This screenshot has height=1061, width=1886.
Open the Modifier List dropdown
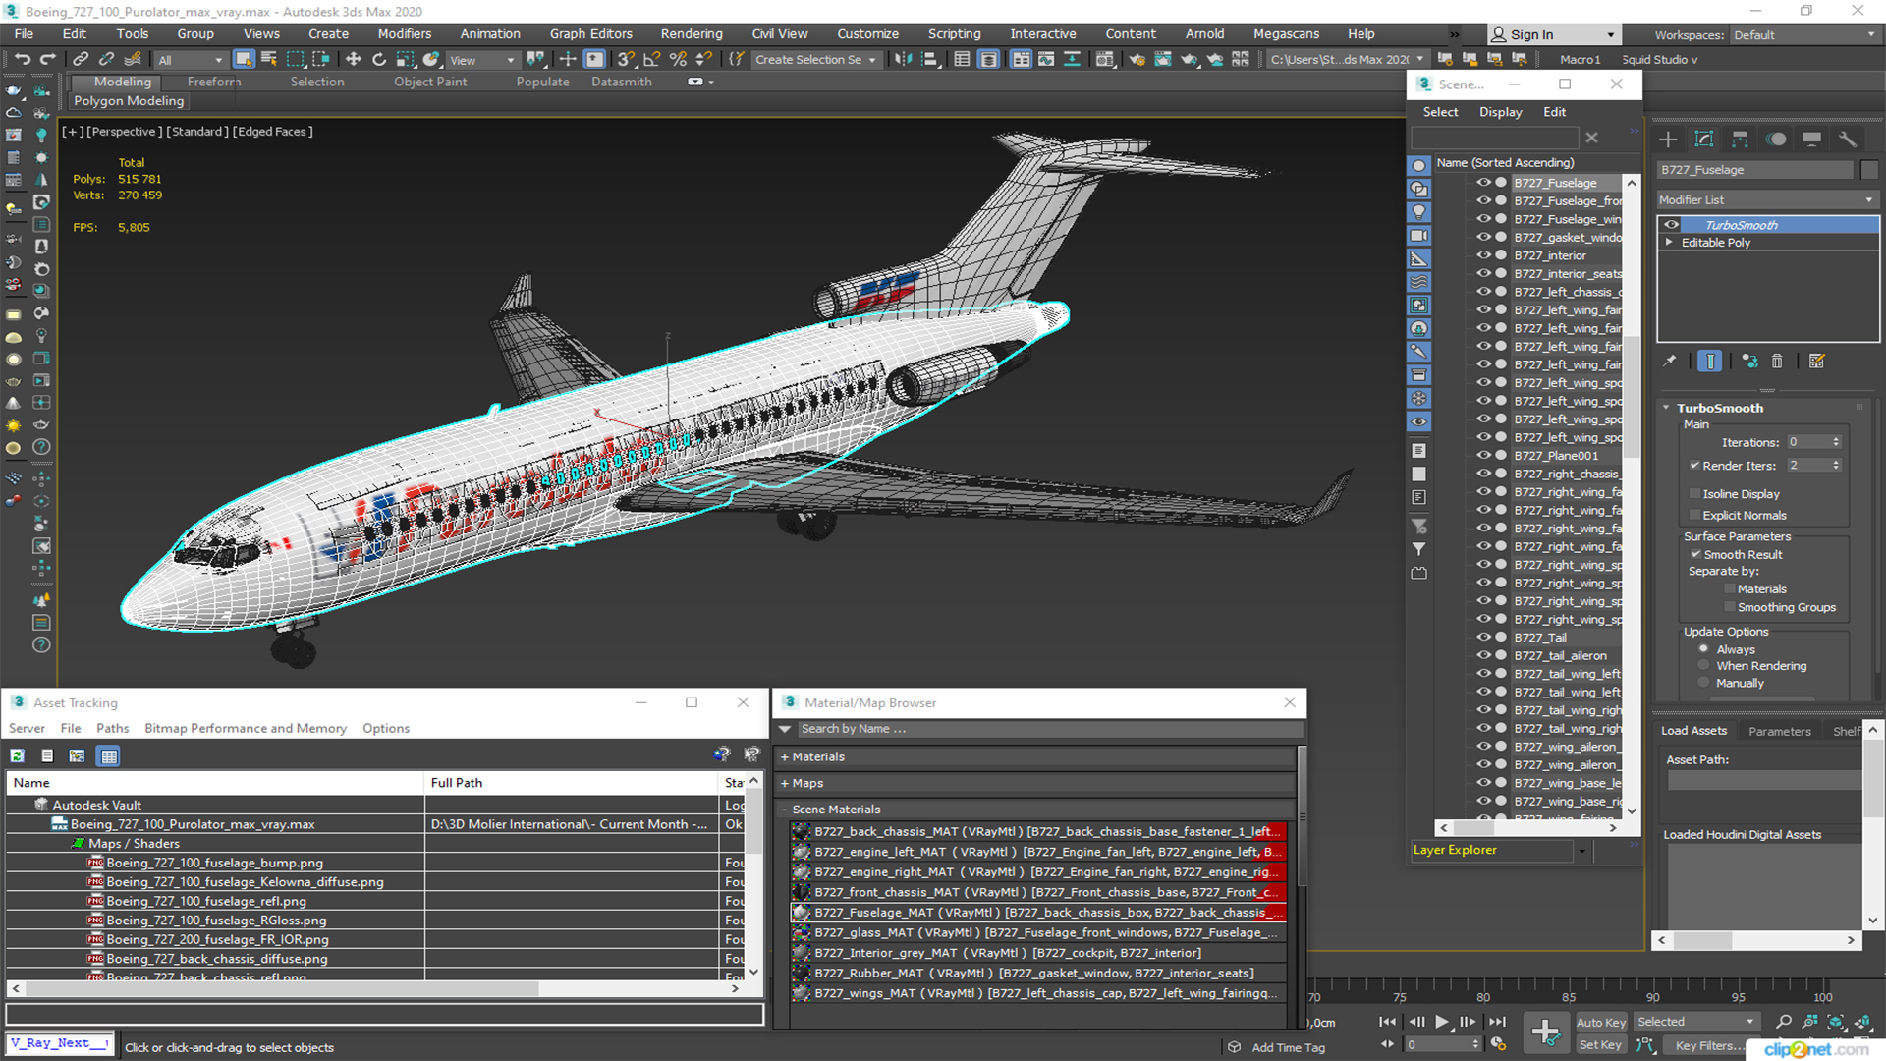(x=1767, y=200)
